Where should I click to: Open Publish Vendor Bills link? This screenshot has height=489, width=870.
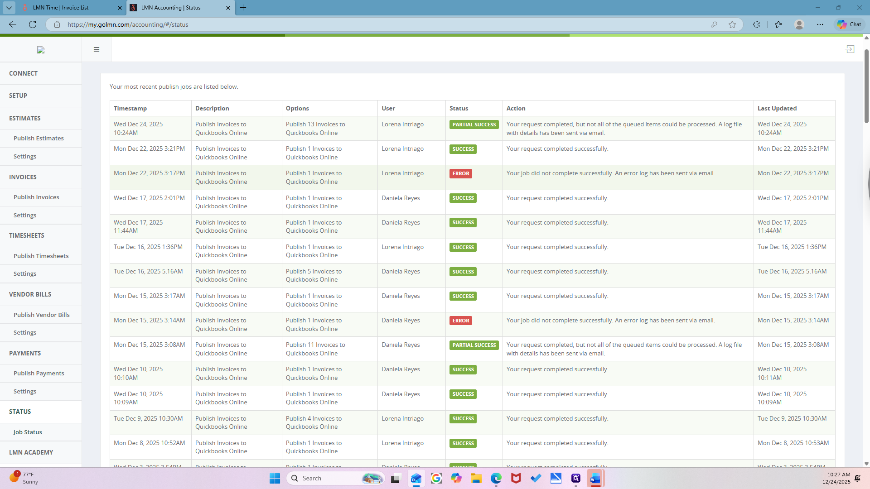41,315
